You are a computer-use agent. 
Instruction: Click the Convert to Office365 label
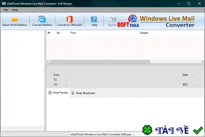69,25
